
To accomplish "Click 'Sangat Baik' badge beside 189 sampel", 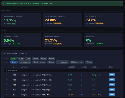I will (99, 44).
